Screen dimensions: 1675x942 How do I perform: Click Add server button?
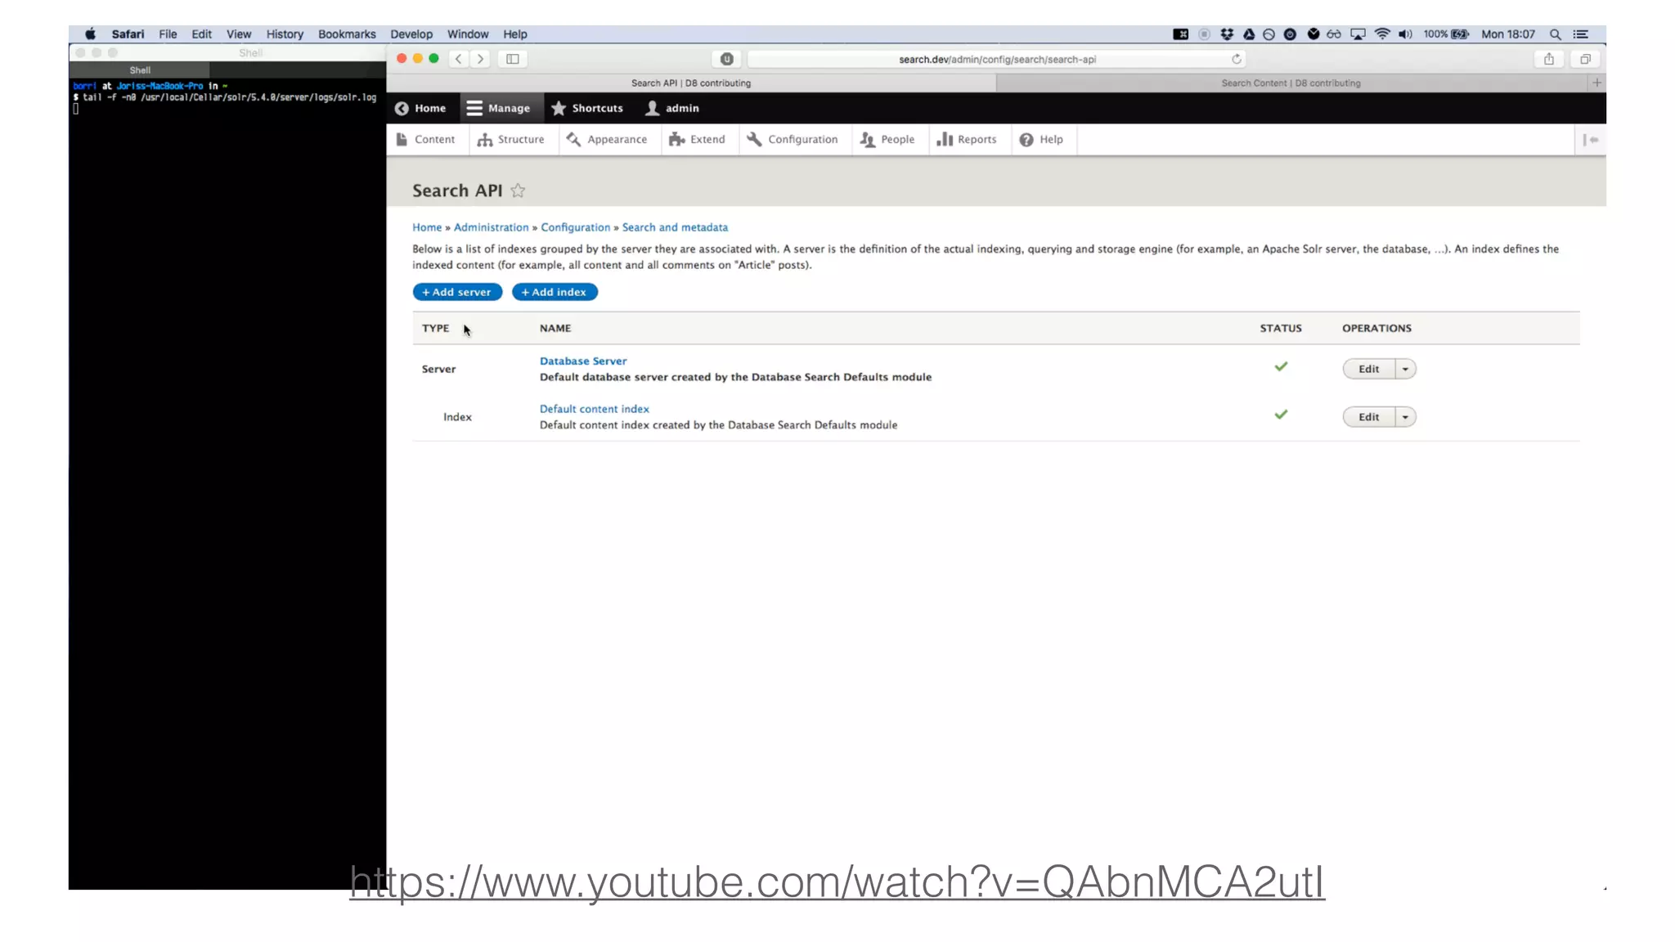click(457, 292)
